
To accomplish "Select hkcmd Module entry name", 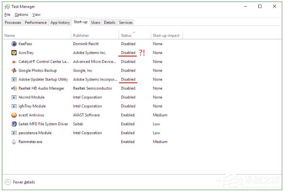I will pyautogui.click(x=31, y=97).
